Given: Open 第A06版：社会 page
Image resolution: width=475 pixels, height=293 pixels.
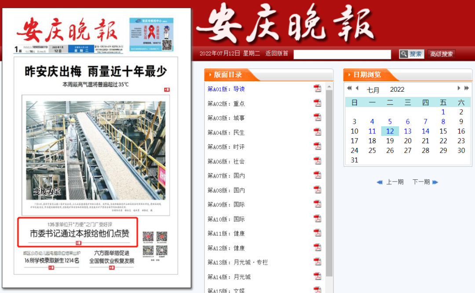Looking at the screenshot, I should (x=226, y=161).
